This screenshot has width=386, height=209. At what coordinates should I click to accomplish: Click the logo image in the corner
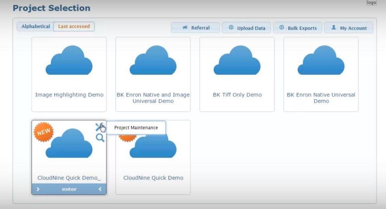pos(371,2)
